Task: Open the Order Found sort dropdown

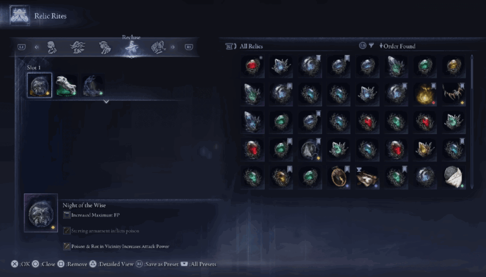Action: [x=397, y=46]
